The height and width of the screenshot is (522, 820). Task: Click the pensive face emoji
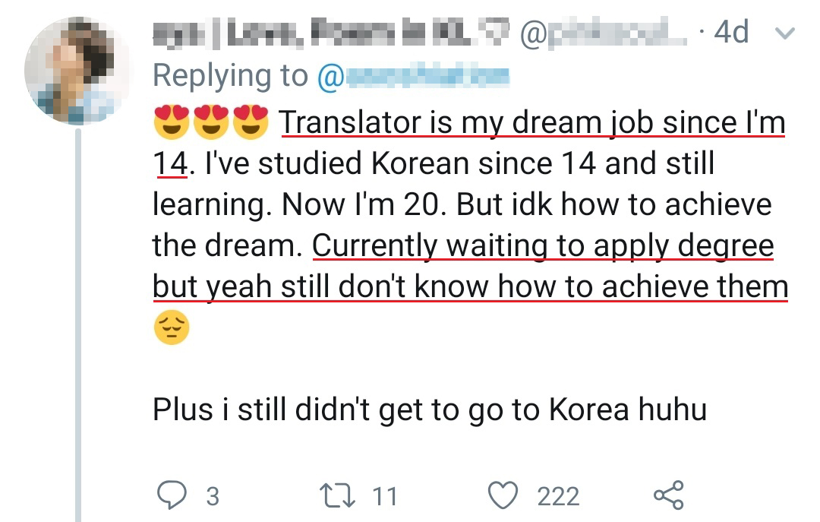(171, 328)
